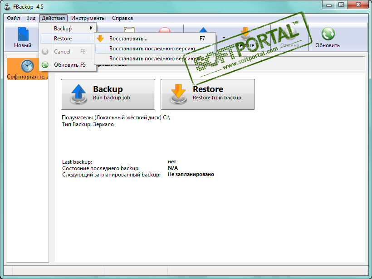Click the нет value
372x279 pixels.
click(x=172, y=162)
